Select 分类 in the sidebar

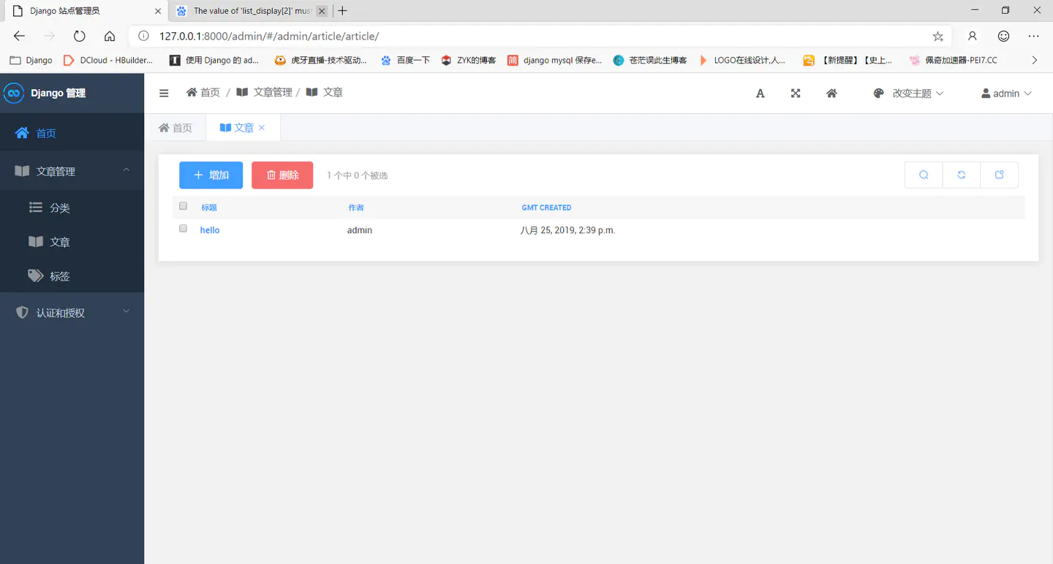(x=72, y=207)
